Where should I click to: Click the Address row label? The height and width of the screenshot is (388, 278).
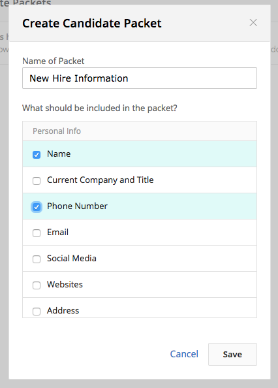63,310
